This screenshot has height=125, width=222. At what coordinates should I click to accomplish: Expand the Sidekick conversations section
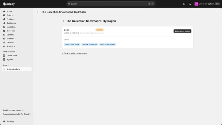pyautogui.click(x=13, y=110)
